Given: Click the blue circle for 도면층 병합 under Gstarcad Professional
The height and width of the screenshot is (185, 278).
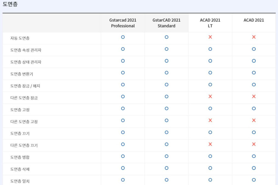Looking at the screenshot, I should coord(123,156).
